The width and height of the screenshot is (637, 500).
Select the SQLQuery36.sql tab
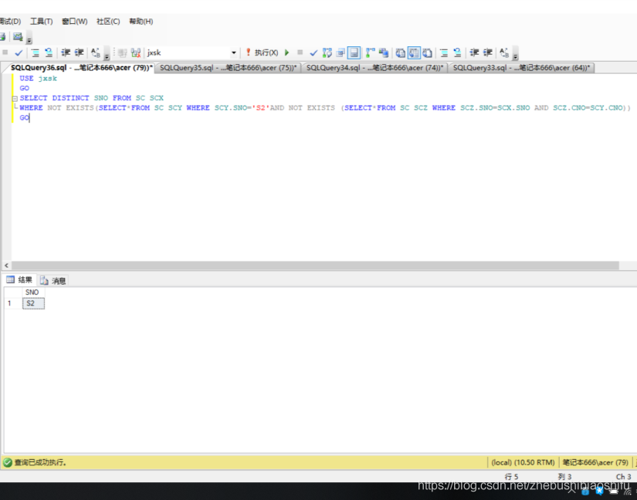(81, 68)
